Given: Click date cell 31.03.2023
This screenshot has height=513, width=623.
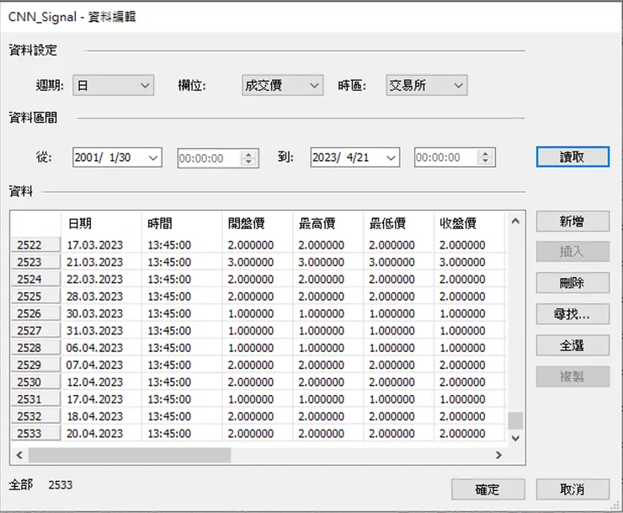Looking at the screenshot, I should [x=101, y=330].
